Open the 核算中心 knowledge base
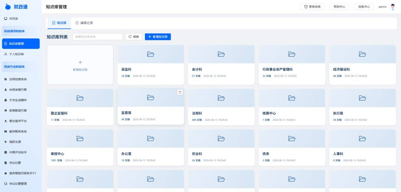The width and height of the screenshot is (401, 192). coord(292,107)
